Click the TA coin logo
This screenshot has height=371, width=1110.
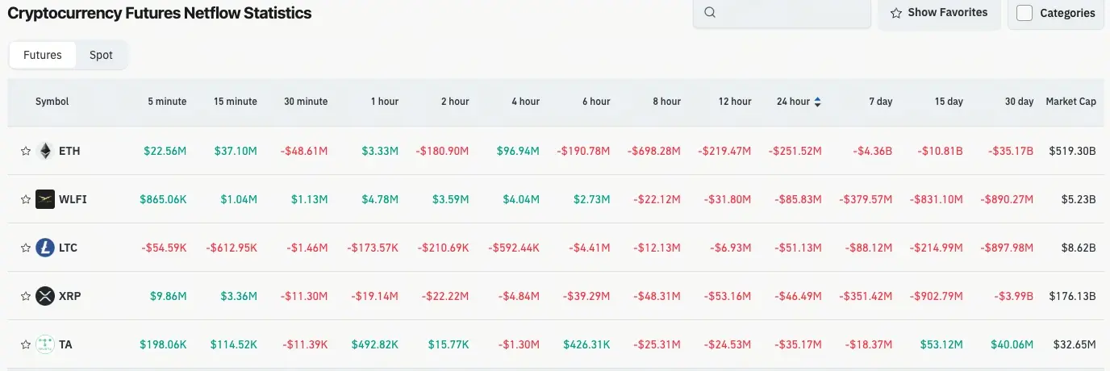(x=45, y=344)
